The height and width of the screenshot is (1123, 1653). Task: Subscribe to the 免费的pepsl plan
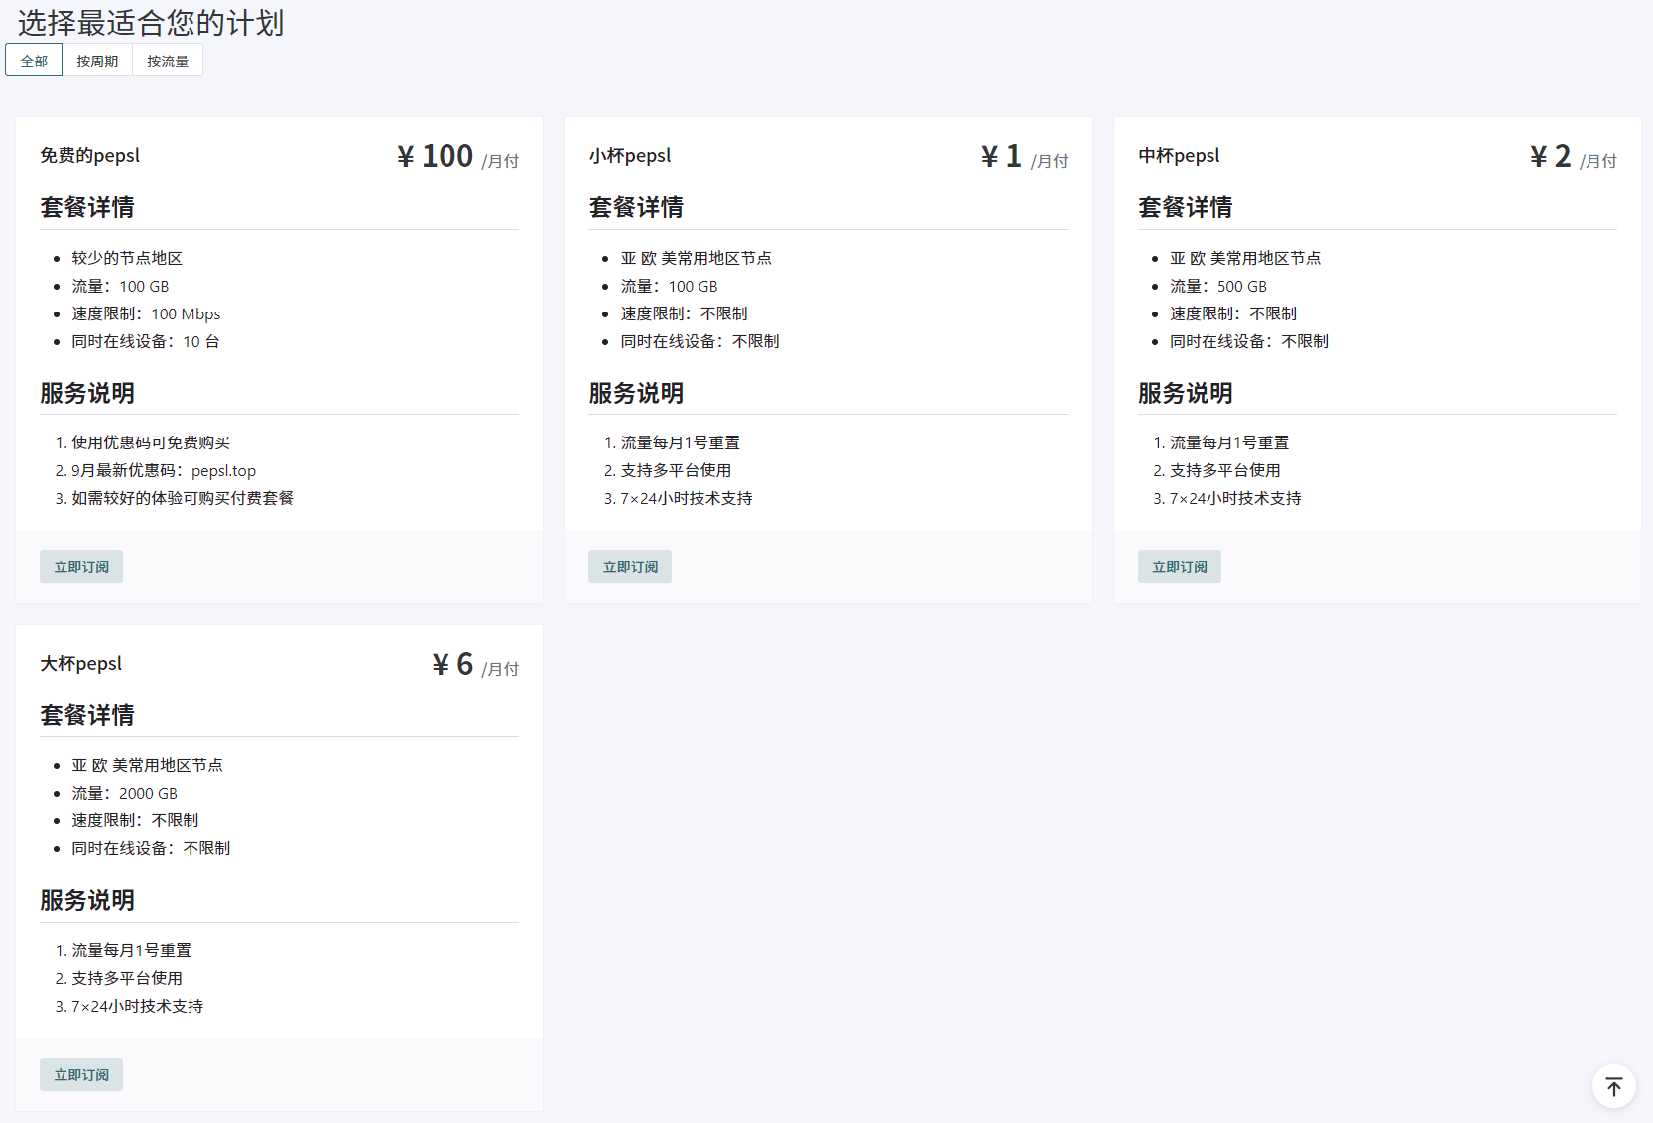click(81, 566)
